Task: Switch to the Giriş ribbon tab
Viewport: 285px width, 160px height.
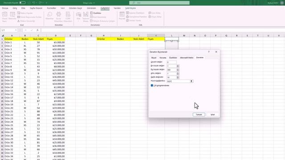Action: point(15,8)
